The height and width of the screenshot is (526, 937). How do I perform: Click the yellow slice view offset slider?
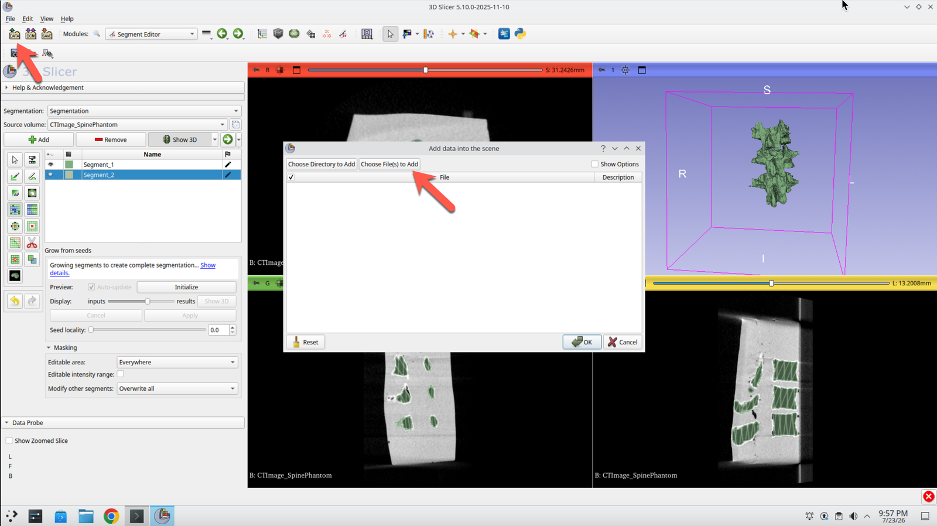[771, 283]
